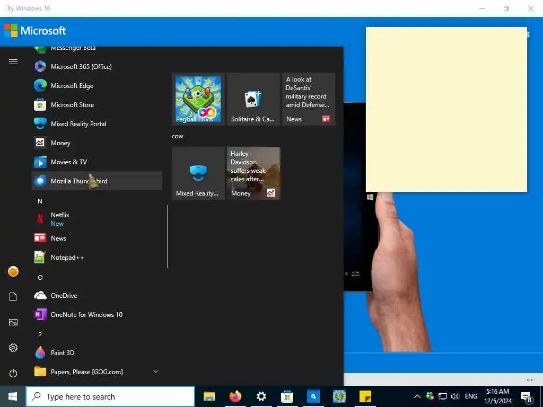Open File Explorer from taskbar

point(209,396)
